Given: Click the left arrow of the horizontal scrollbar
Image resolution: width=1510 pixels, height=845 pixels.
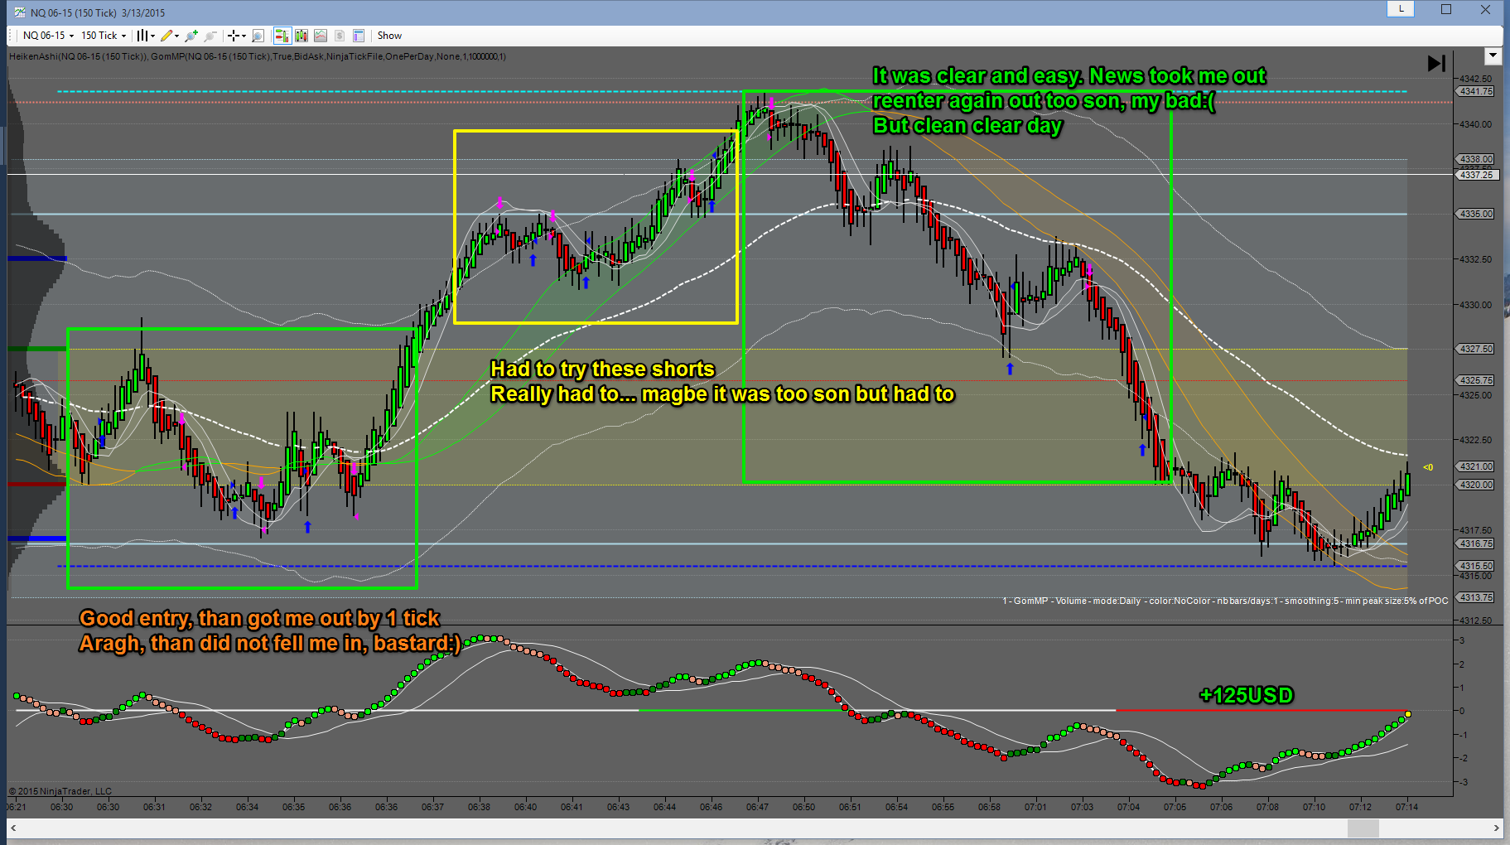Looking at the screenshot, I should pos(13,828).
